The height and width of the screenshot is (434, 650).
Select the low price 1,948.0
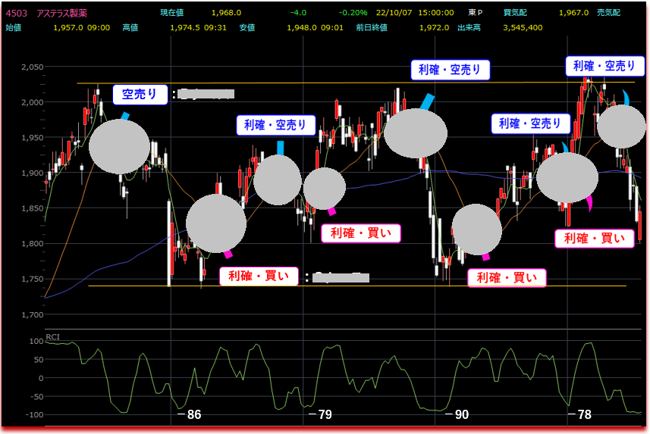(x=301, y=28)
